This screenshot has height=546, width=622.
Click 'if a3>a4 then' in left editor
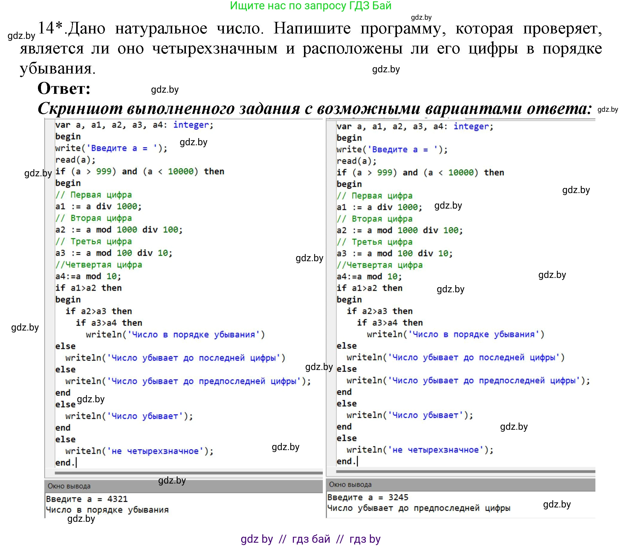(x=109, y=323)
